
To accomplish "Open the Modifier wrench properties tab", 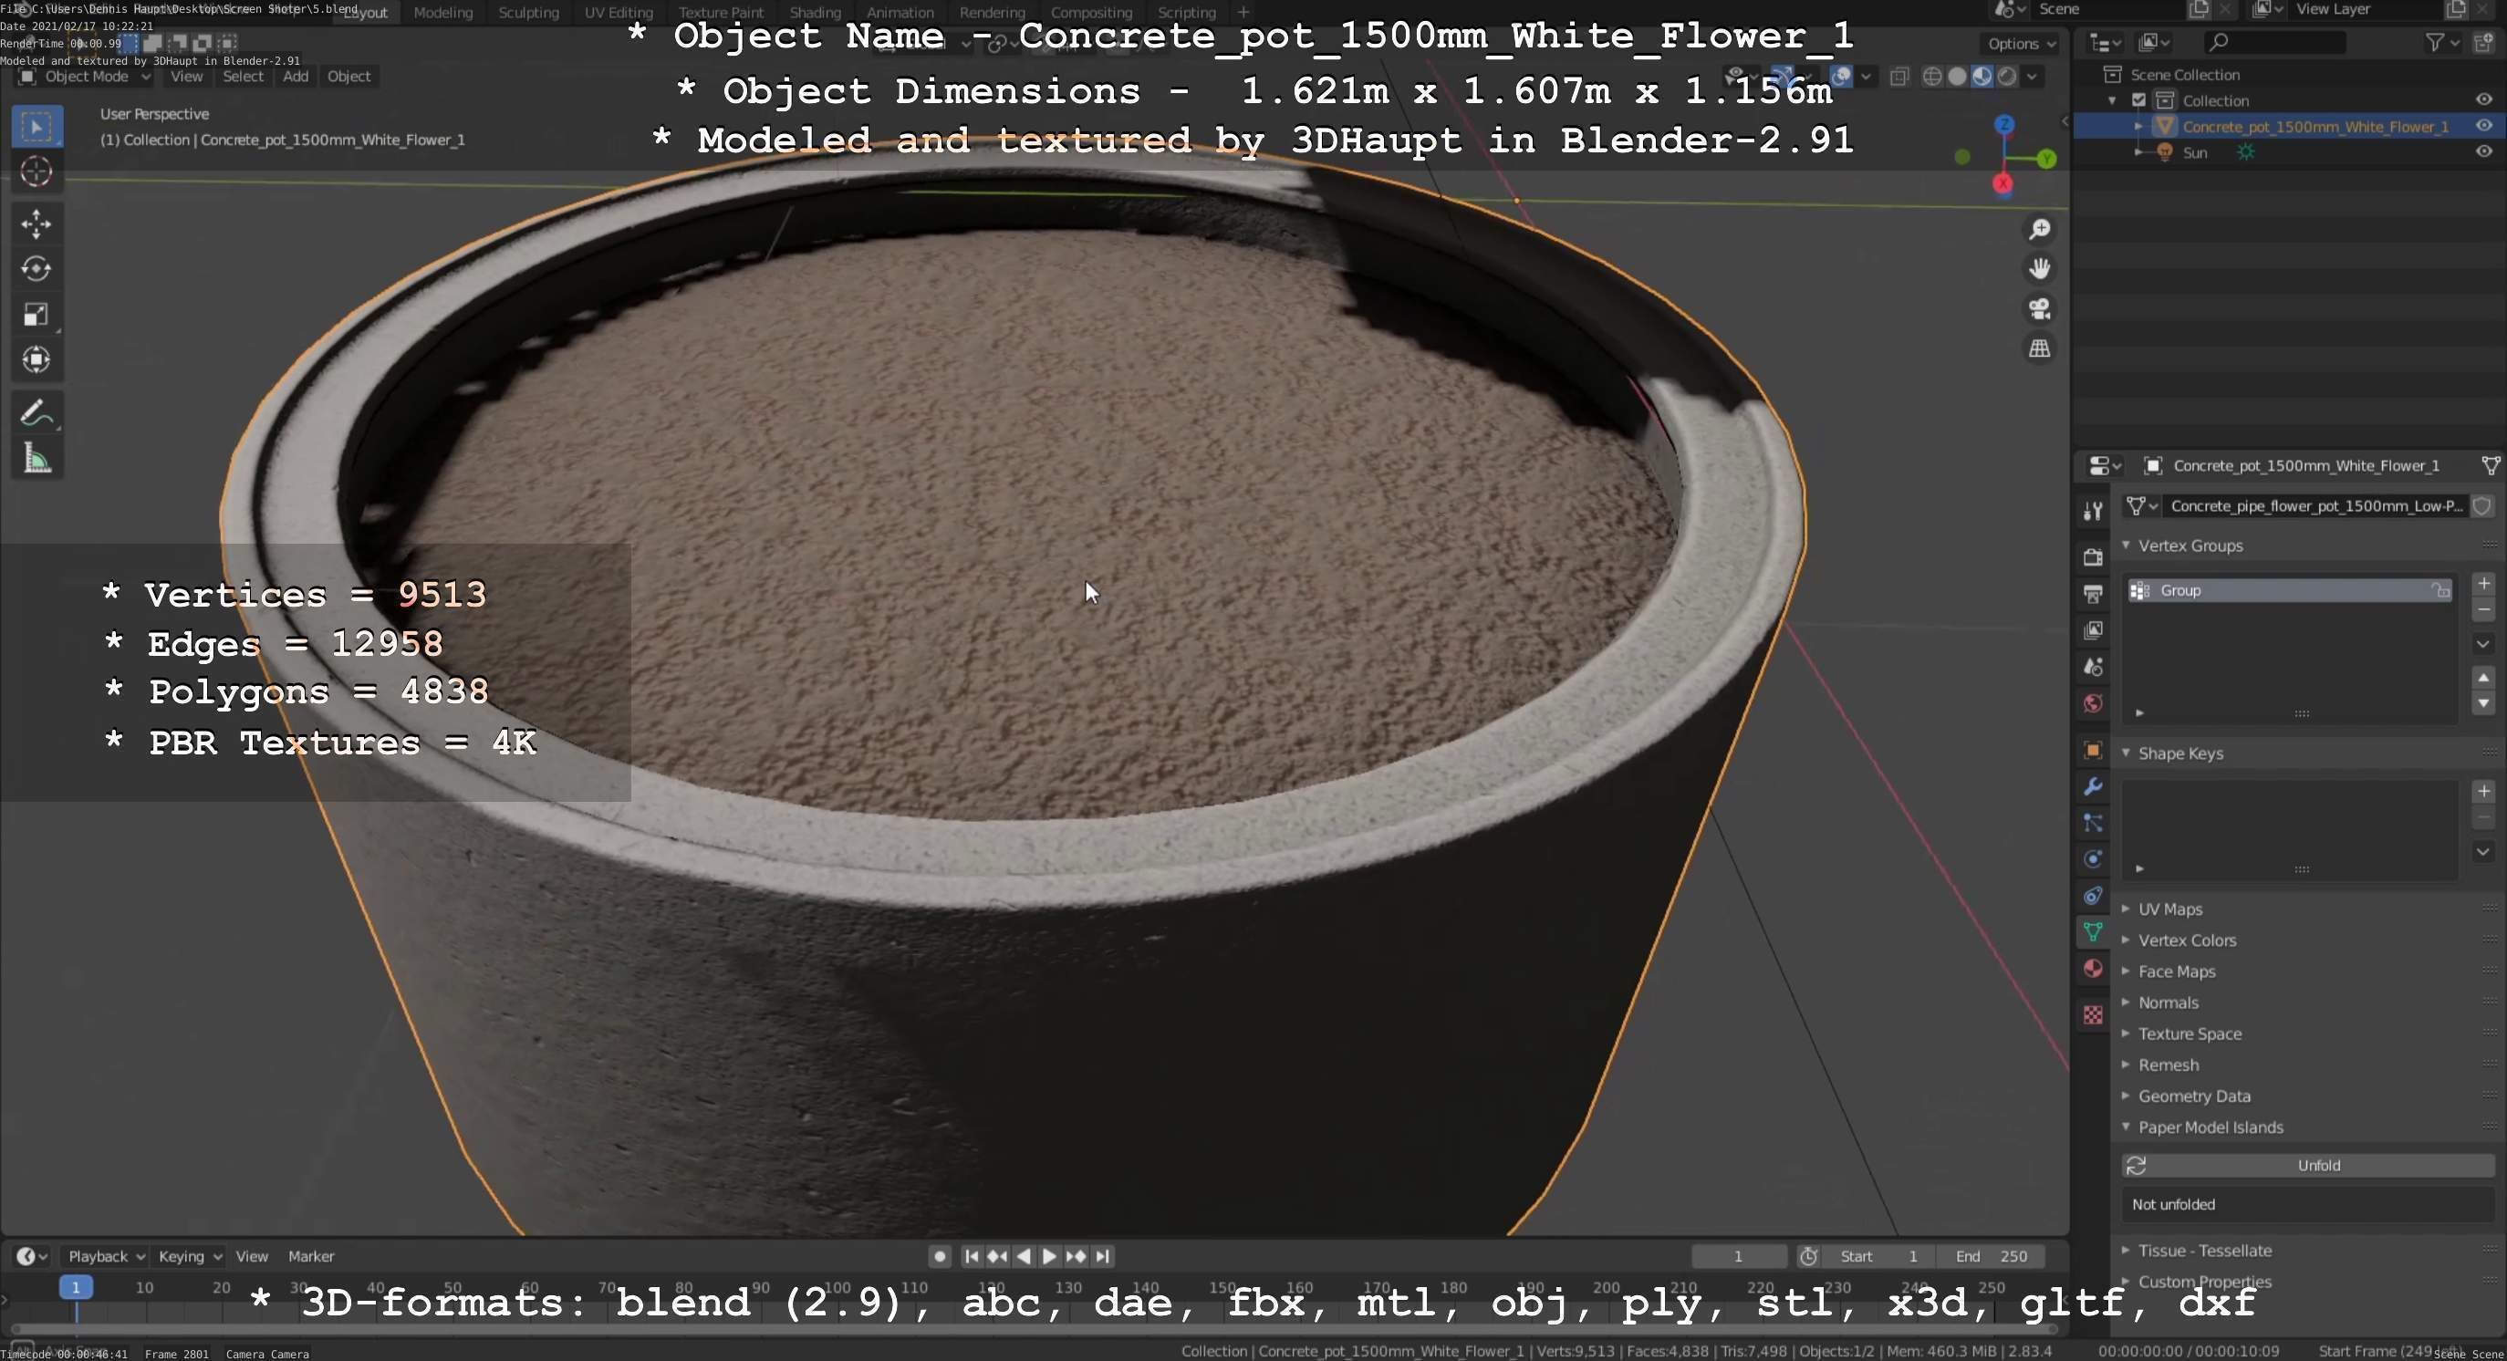I will [x=2094, y=786].
